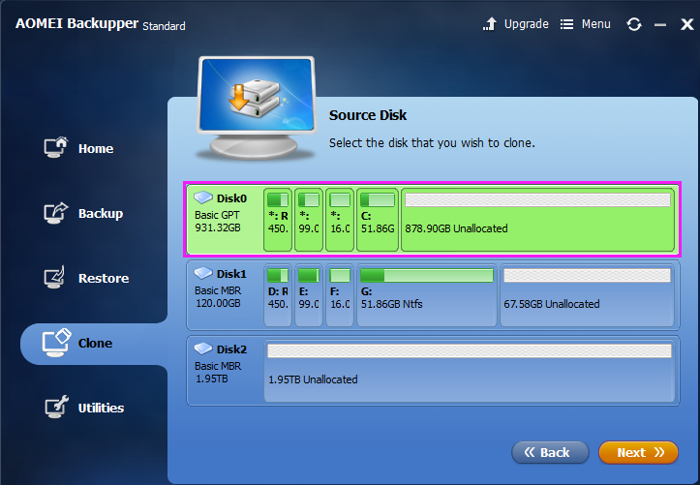
Task: Click the Disk0 C: usage bar
Action: coord(378,199)
